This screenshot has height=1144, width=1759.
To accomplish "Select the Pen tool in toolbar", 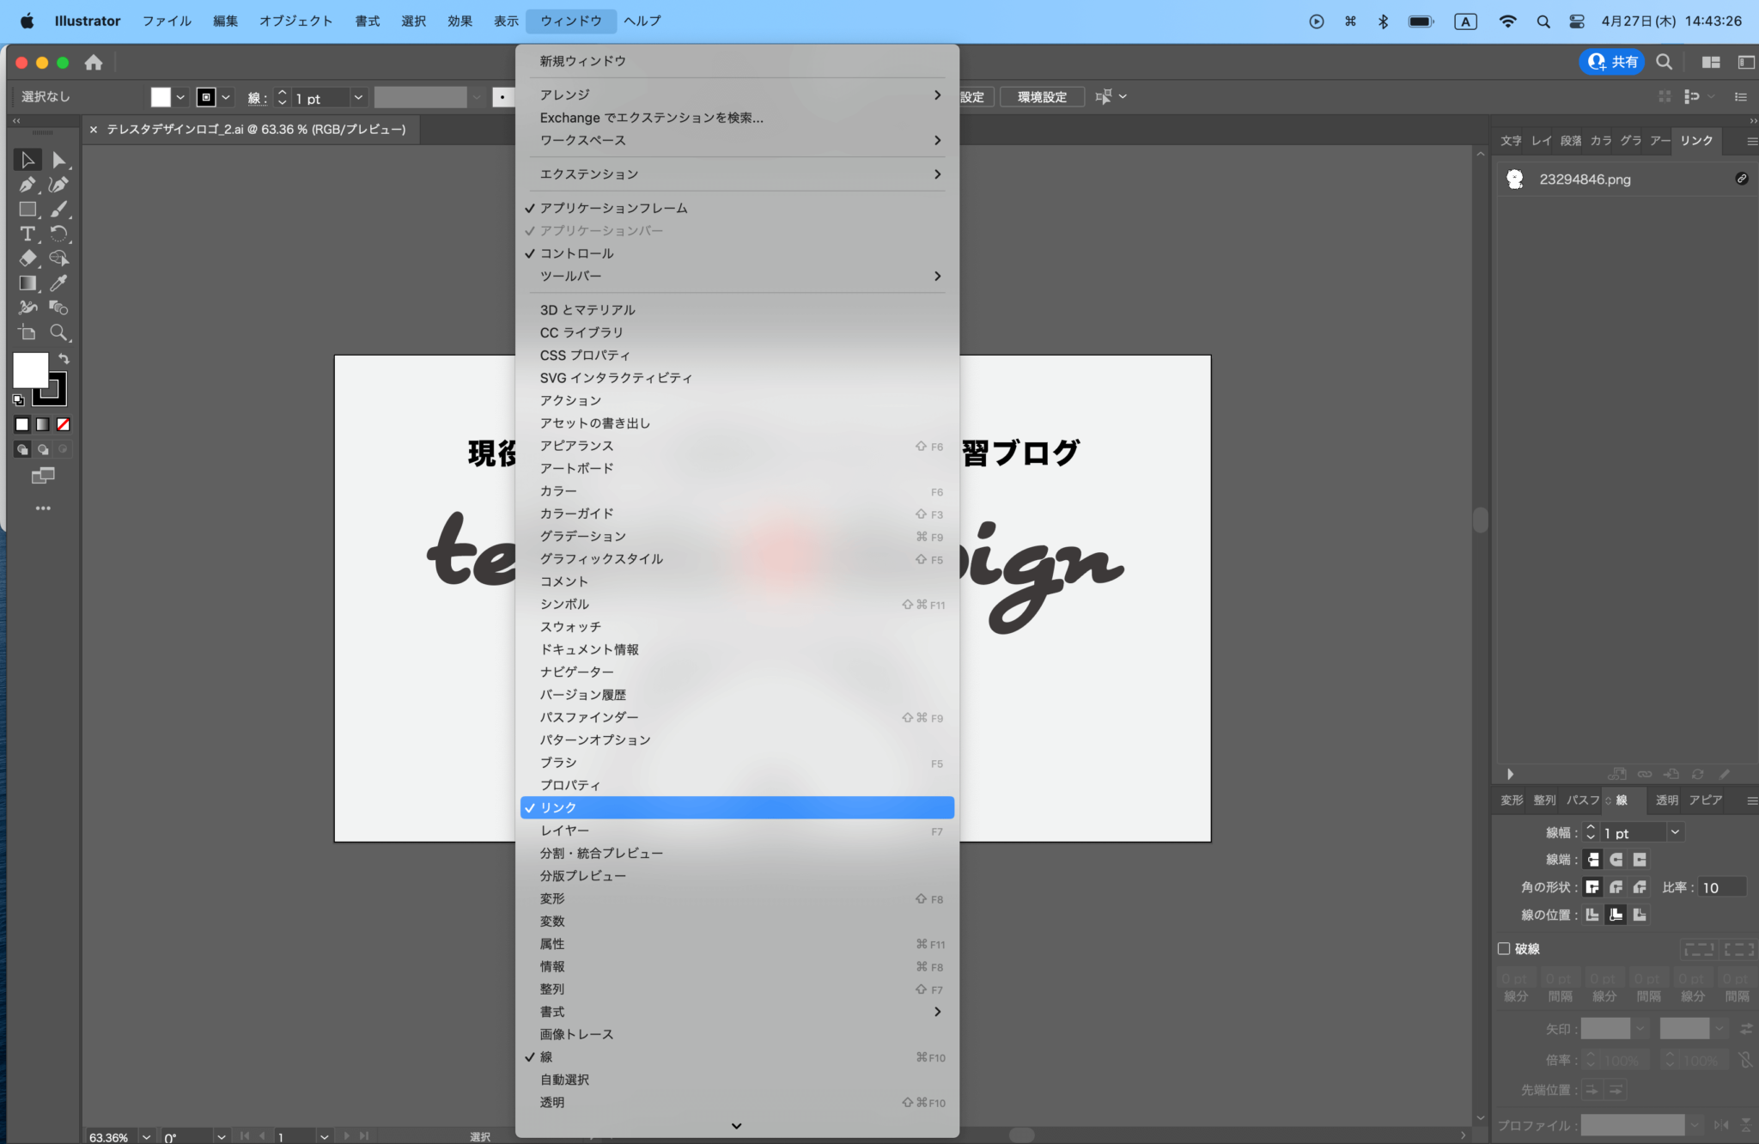I will 27,185.
